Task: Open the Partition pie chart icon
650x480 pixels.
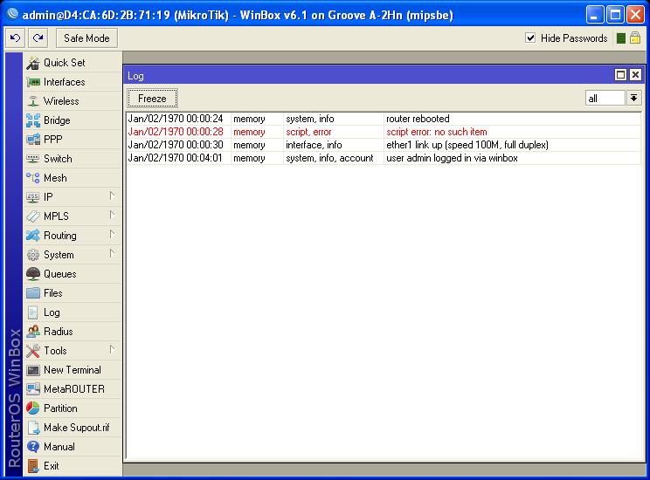Action: pos(33,408)
